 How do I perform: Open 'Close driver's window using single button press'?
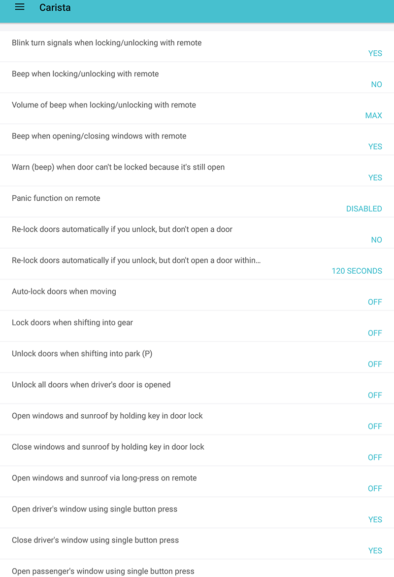[x=197, y=544]
